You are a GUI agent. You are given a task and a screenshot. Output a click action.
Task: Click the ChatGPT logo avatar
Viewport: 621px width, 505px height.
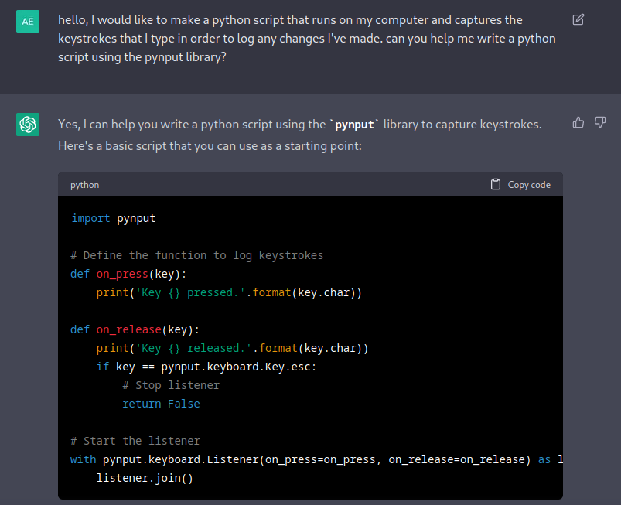click(28, 124)
